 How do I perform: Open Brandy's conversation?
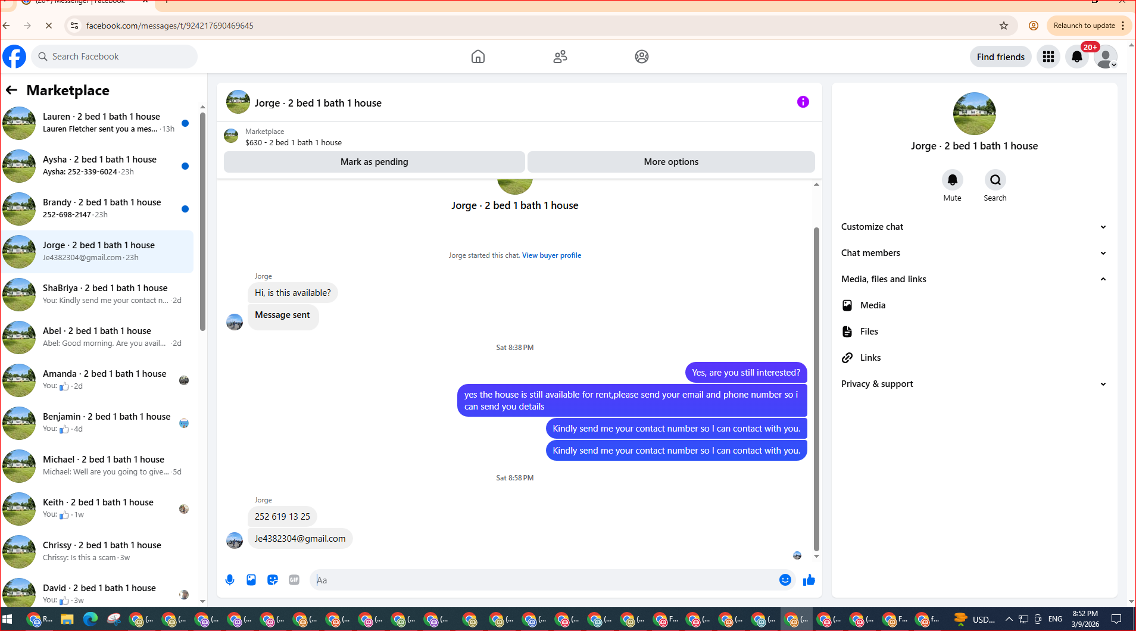coord(98,209)
